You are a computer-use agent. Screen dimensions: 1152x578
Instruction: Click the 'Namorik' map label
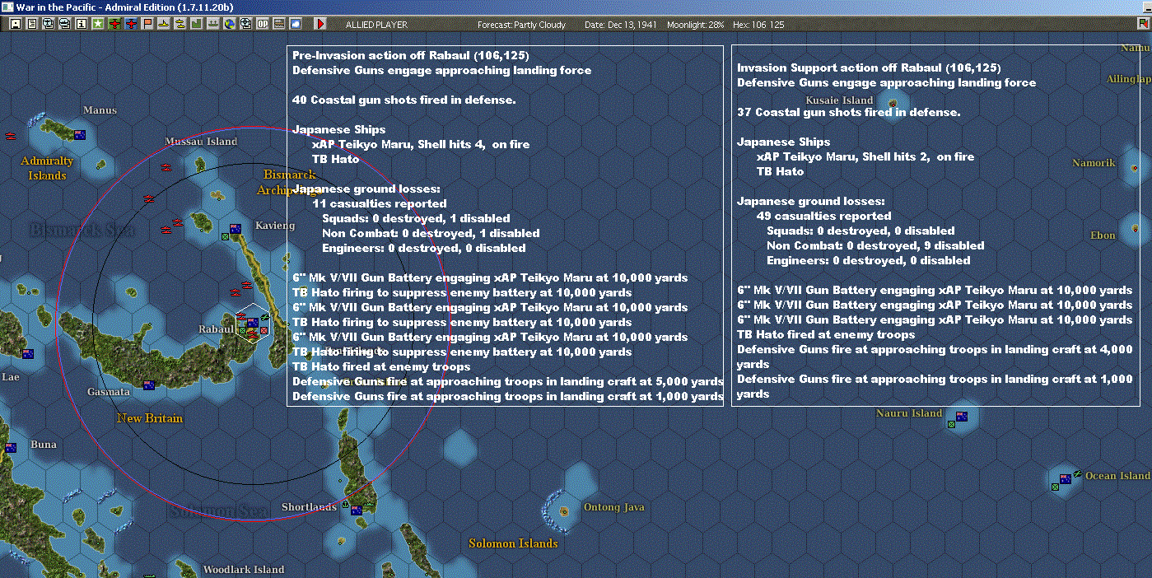(1094, 163)
